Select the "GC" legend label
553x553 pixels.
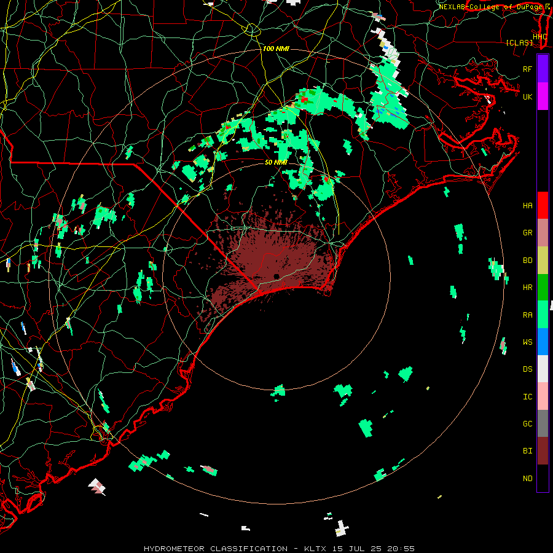528,423
